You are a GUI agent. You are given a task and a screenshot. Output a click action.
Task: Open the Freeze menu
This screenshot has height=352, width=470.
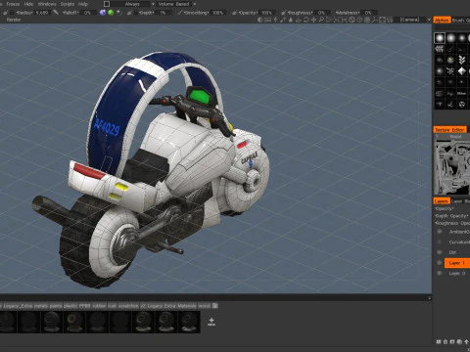click(13, 4)
